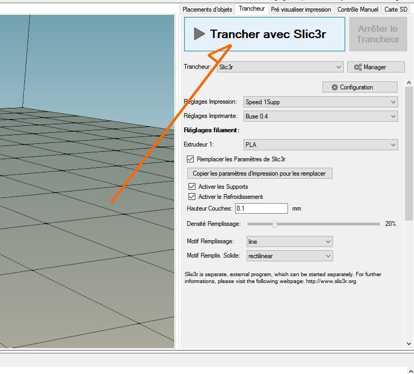Toggle Remplacer les Paramètres de Slic3r checkbox
The image size is (414, 374).
pos(190,159)
